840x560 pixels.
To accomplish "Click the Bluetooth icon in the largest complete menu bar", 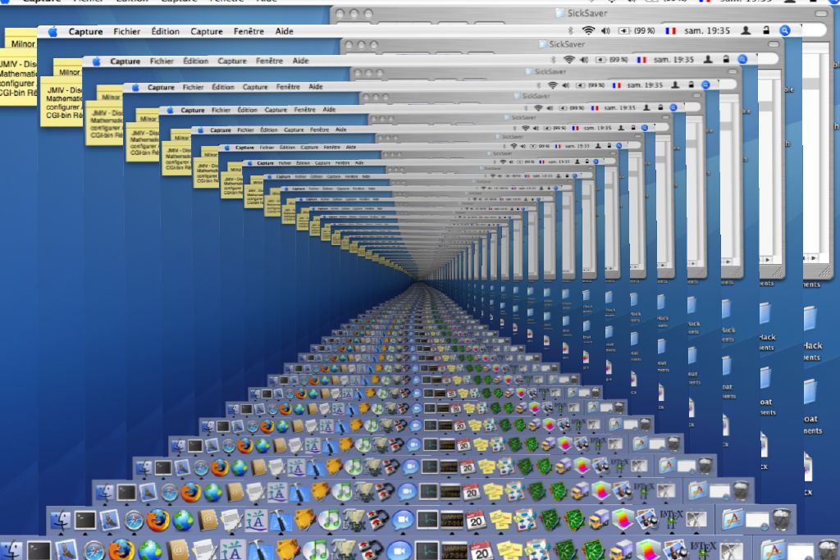I will pyautogui.click(x=571, y=31).
